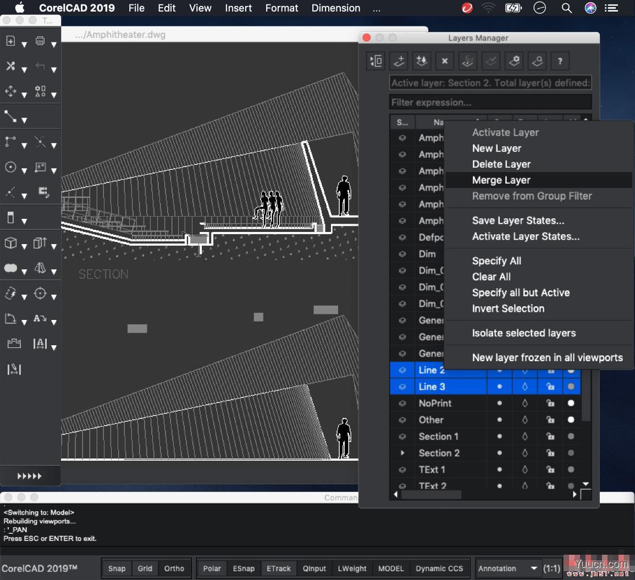The image size is (635, 580).
Task: Toggle ETrack in the status bar
Action: [279, 568]
